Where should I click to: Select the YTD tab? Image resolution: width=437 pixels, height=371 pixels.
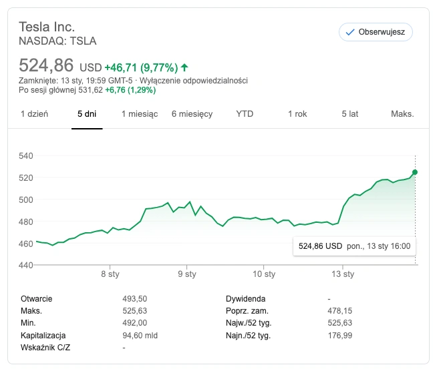[x=245, y=114]
